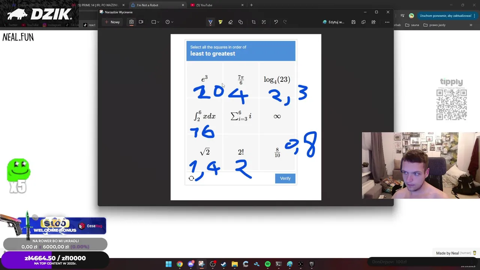Open Edytuj w Paint button

coord(333,22)
